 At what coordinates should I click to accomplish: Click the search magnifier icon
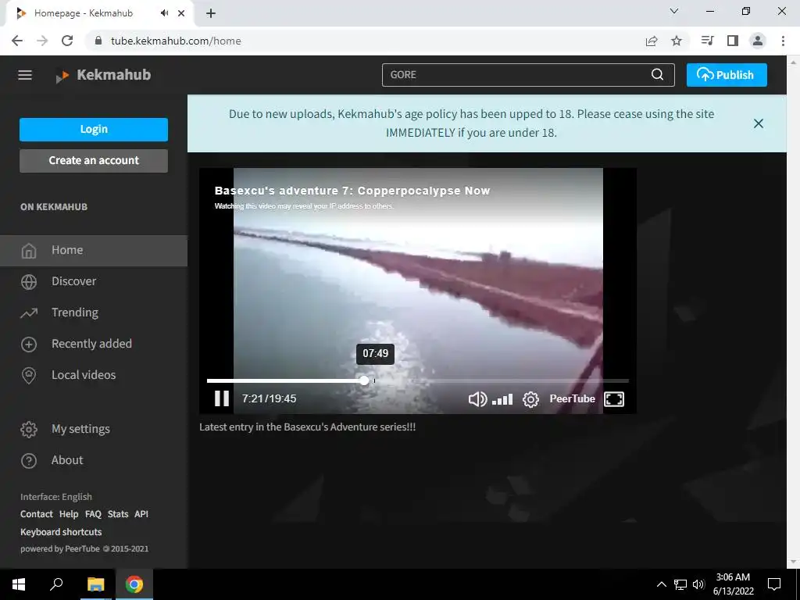657,74
